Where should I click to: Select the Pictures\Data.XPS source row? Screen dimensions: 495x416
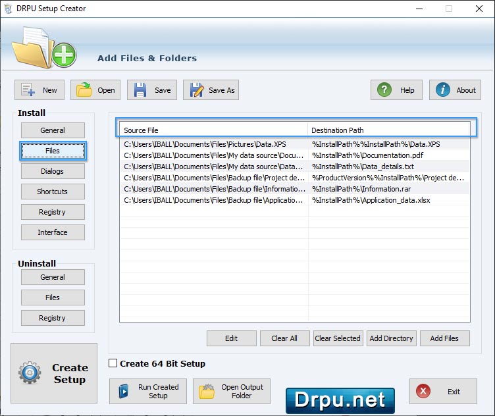pyautogui.click(x=205, y=144)
